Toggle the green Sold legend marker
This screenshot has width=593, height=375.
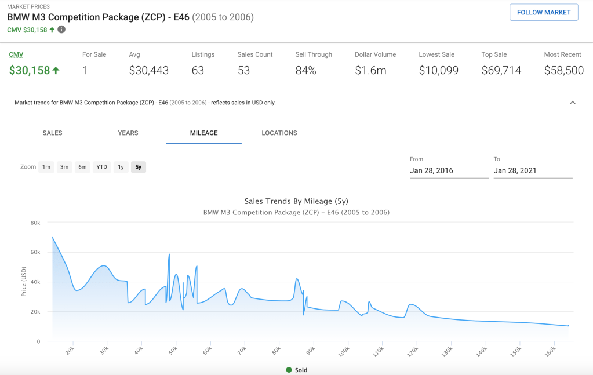click(x=289, y=370)
